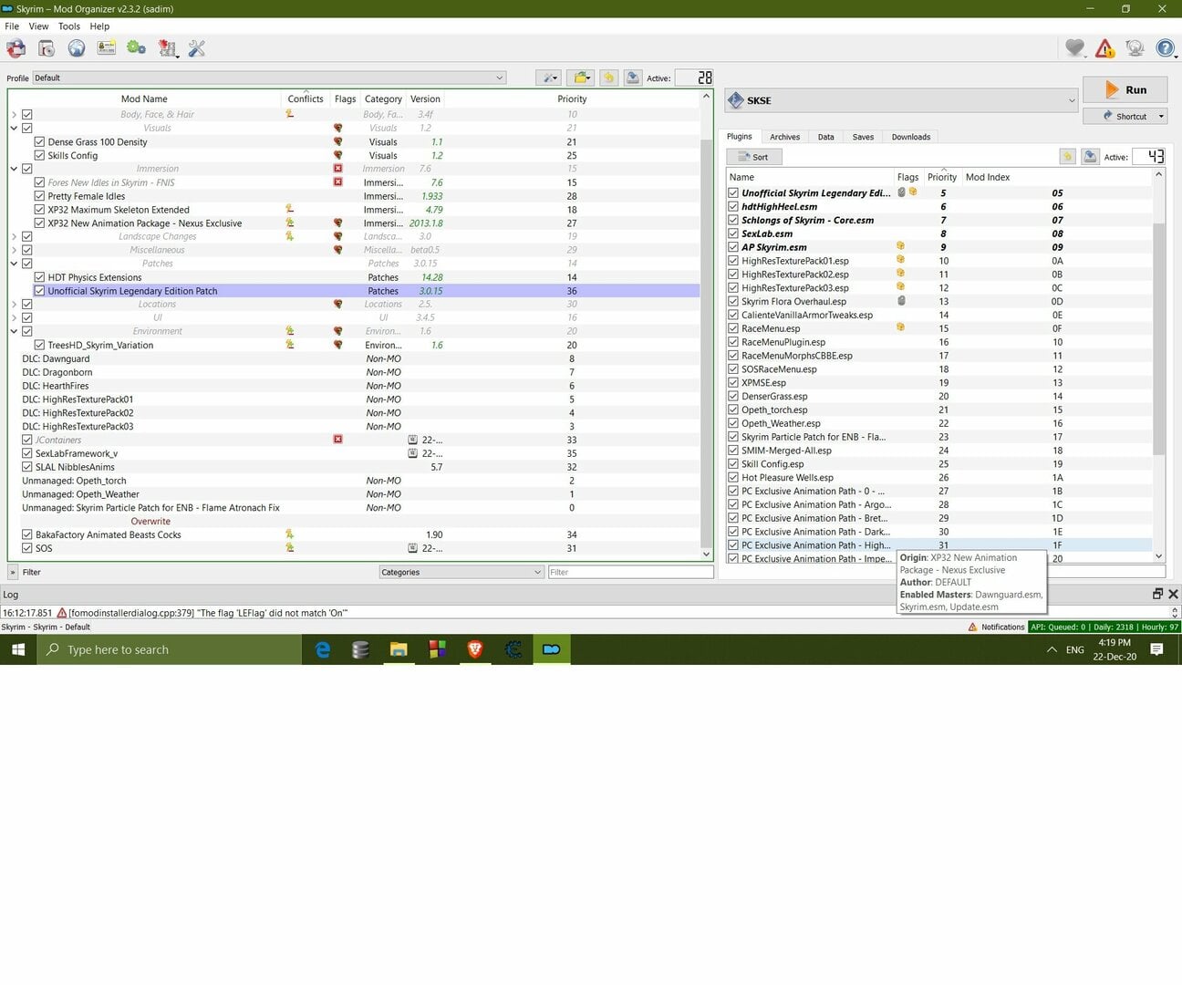Switch to the Downloads tab

coord(911,137)
